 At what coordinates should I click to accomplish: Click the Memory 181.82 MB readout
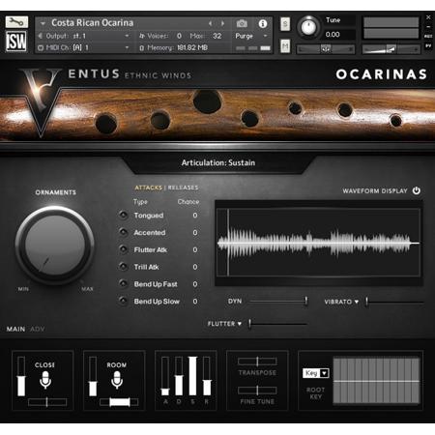point(192,47)
